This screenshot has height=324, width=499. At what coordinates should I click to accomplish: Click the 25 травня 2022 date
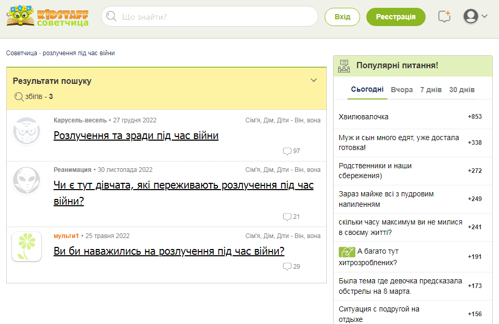108,236
